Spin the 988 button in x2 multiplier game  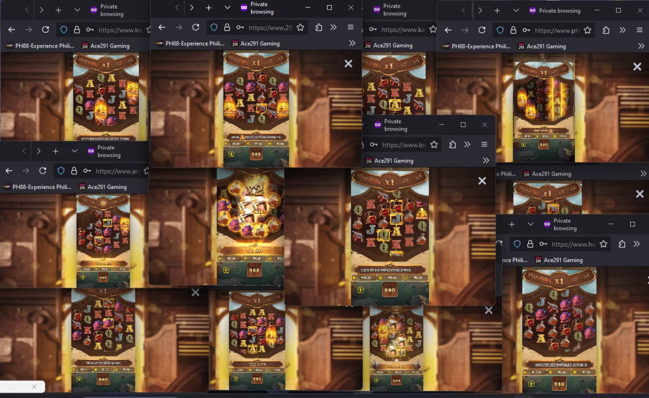(x=254, y=271)
